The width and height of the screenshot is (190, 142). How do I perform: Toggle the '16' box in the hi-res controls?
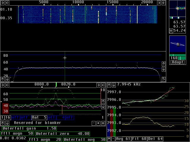(x=8, y=117)
